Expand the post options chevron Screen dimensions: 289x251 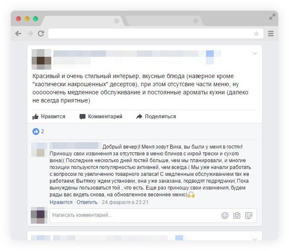point(255,53)
